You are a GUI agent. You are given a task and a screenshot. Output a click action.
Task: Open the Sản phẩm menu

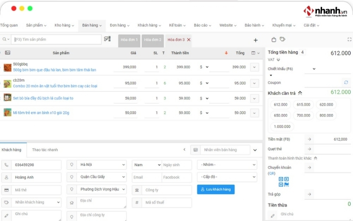36,25
